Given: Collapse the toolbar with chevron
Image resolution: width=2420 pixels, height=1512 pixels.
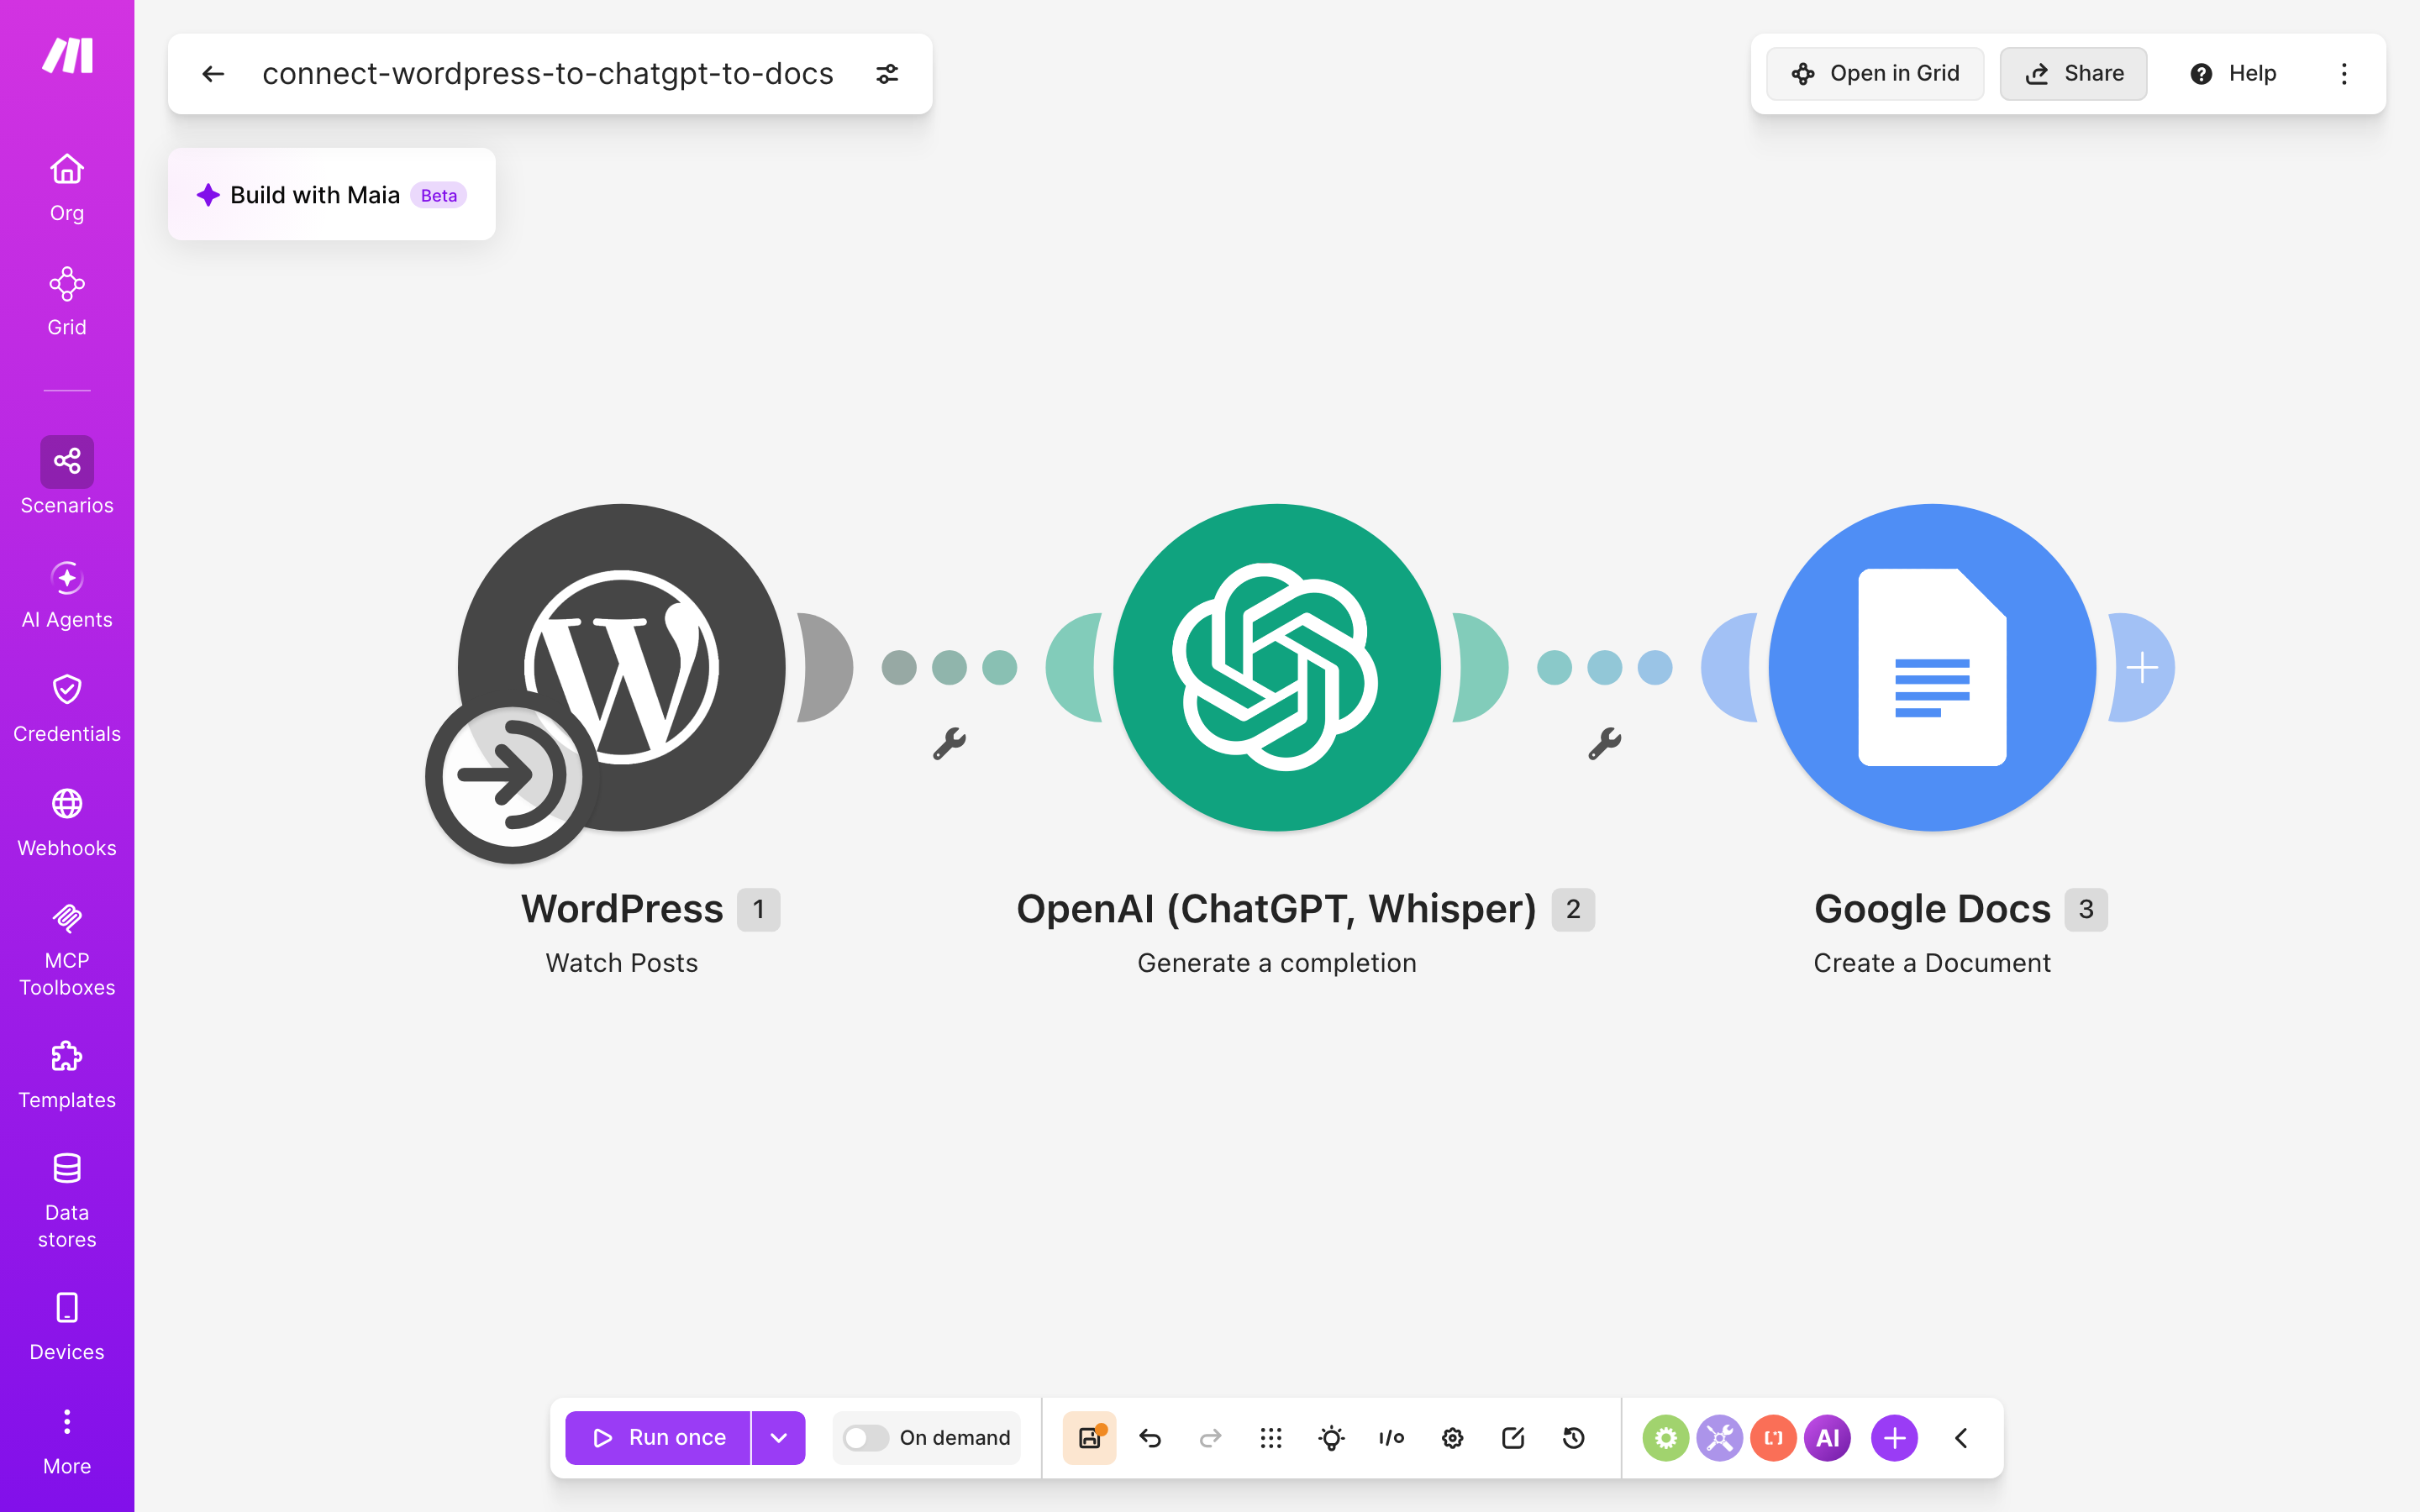Looking at the screenshot, I should 1961,1438.
